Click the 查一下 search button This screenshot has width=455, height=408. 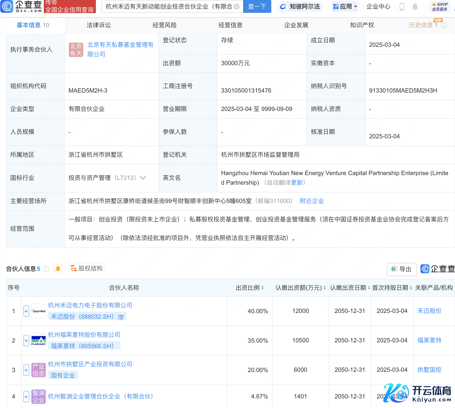pyautogui.click(x=257, y=7)
